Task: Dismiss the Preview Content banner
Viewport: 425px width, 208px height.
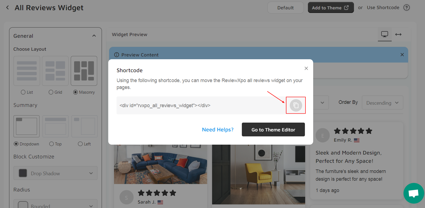Action: 402,55
